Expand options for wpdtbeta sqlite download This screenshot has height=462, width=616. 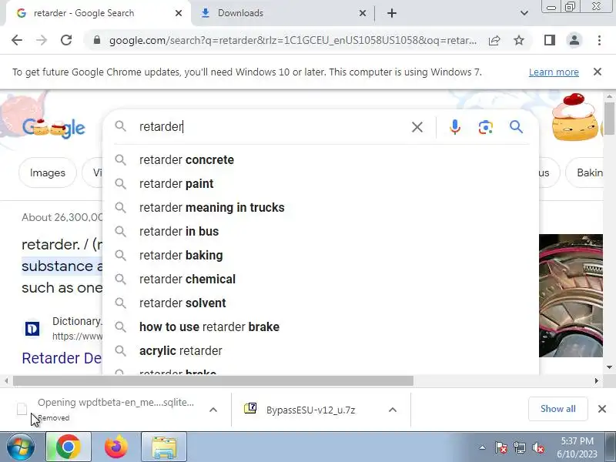pyautogui.click(x=213, y=410)
